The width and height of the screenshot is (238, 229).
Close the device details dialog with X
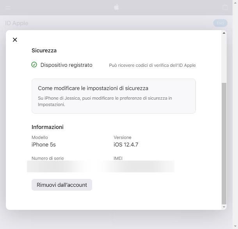coord(15,40)
